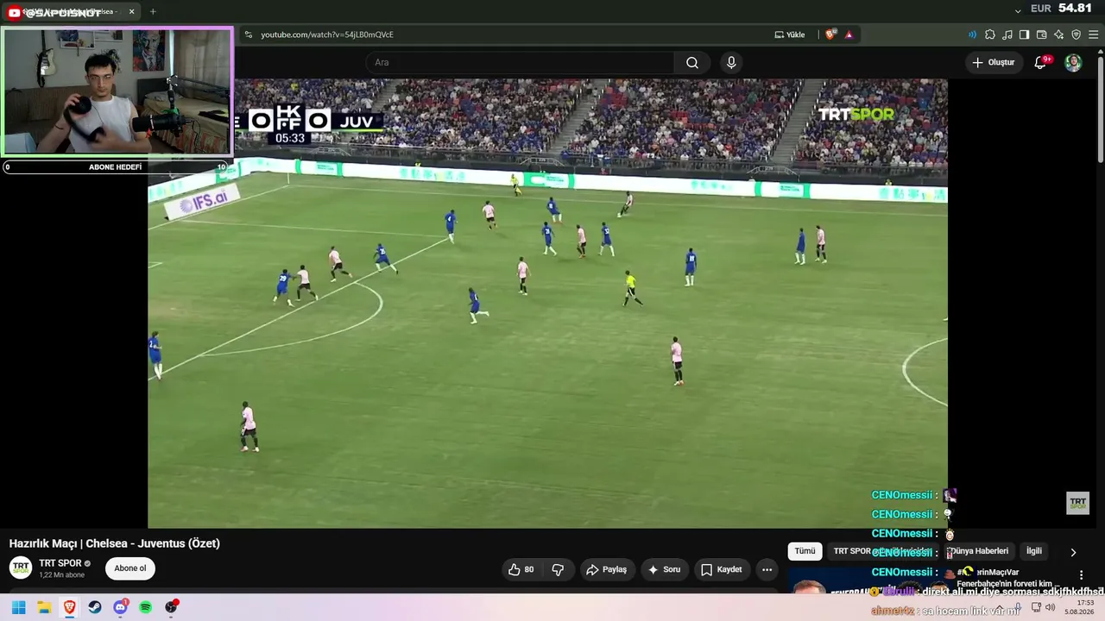Select the Tümü filter chip
Viewport: 1105px width, 621px height.
[805, 551]
